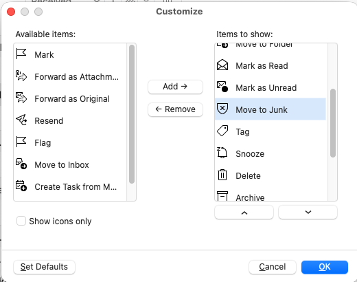Move selected item up with chevron button

click(244, 213)
